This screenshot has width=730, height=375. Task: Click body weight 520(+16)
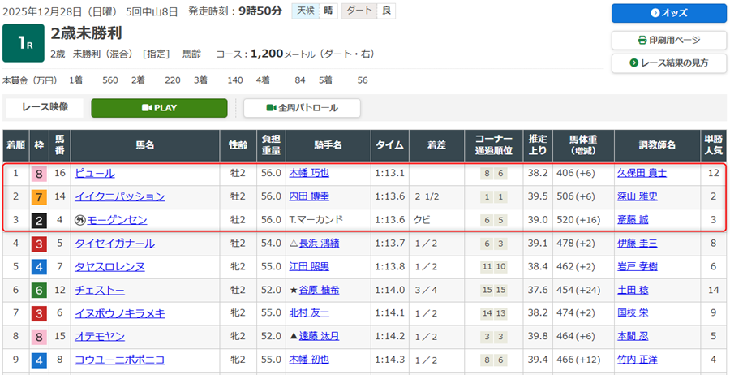[578, 220]
